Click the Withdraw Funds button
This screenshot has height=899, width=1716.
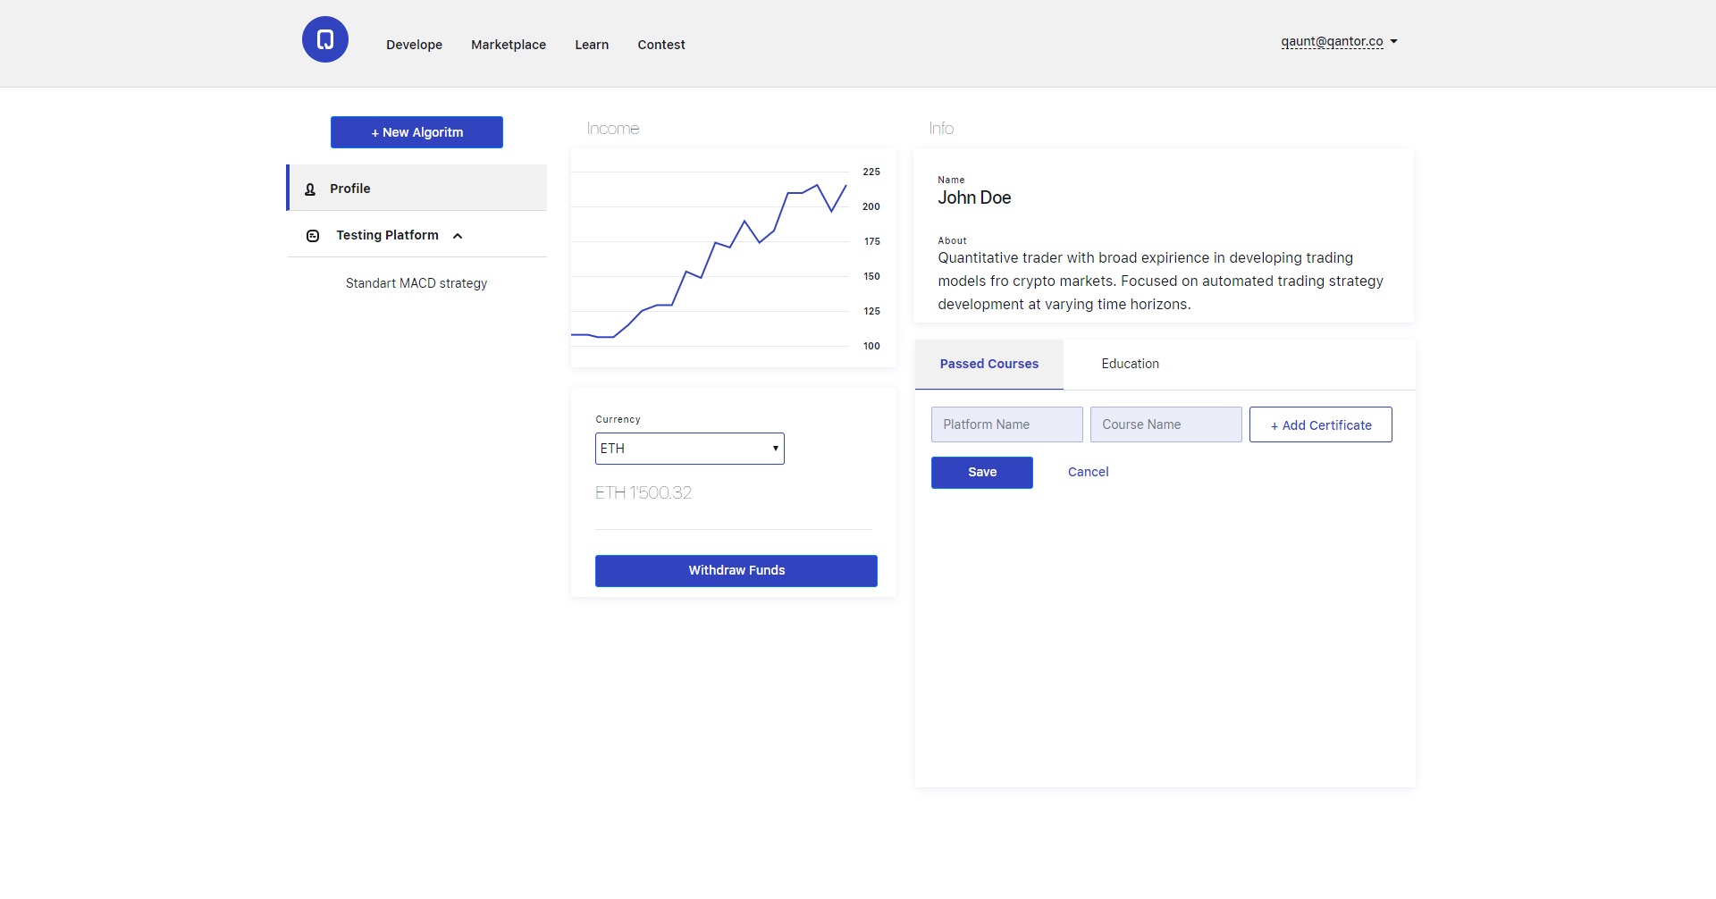[736, 571]
